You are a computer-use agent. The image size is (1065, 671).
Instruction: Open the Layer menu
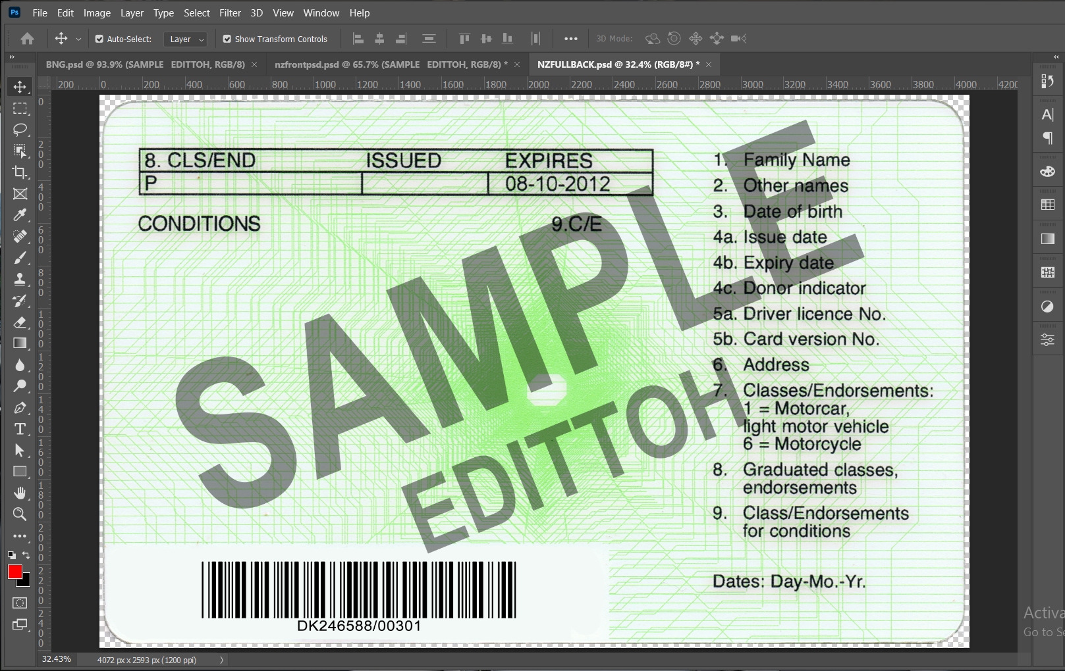(132, 12)
